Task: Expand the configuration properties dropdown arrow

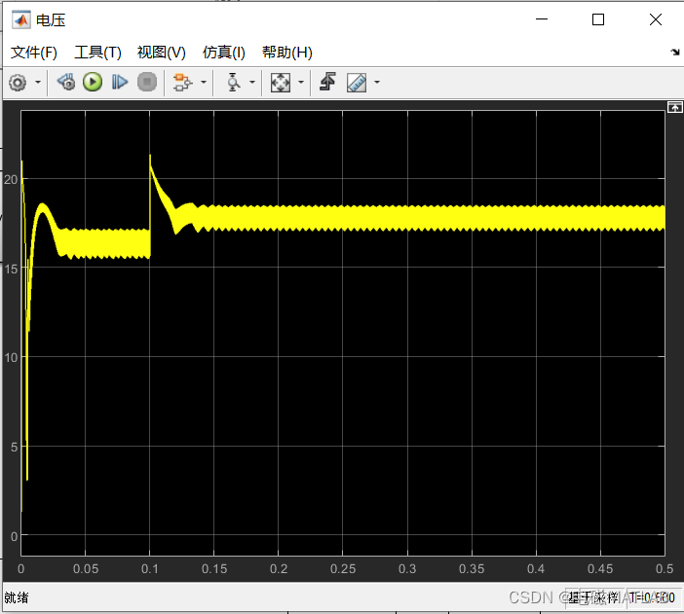Action: click(38, 83)
